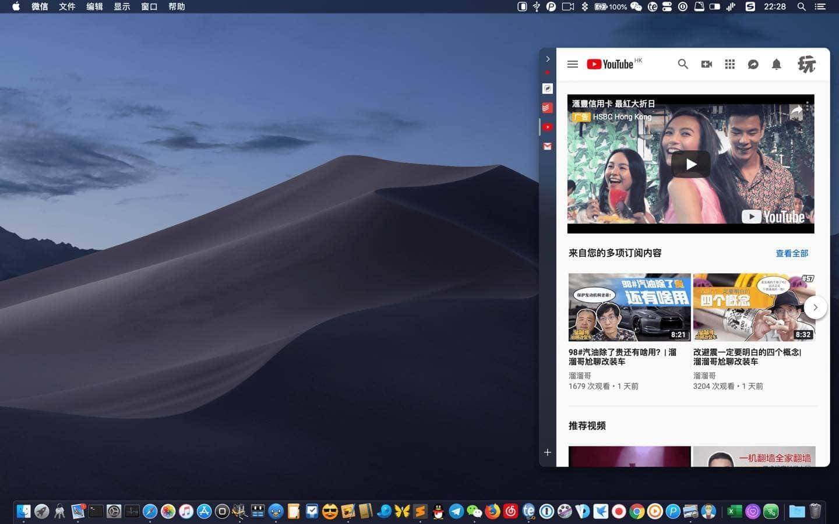
Task: Open the YouTube hamburger guide menu
Action: 572,64
